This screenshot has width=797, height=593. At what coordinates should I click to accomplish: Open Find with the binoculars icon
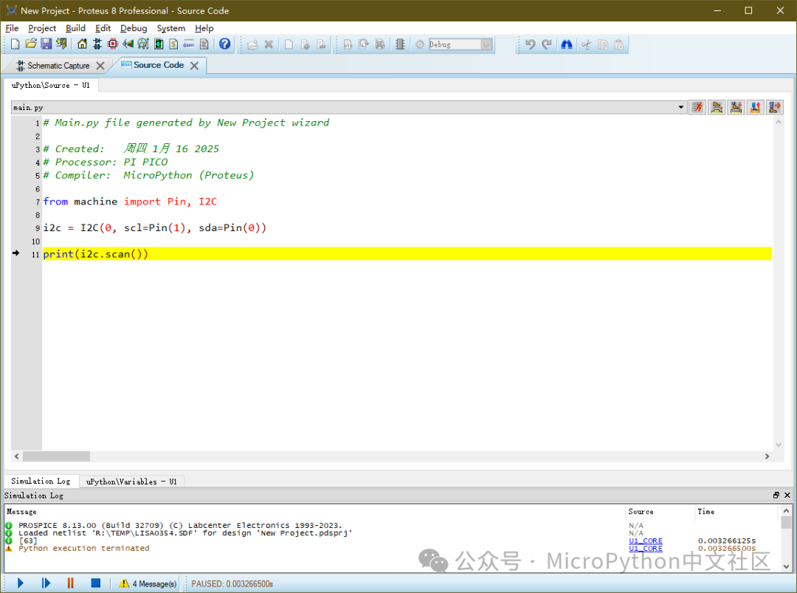point(566,45)
